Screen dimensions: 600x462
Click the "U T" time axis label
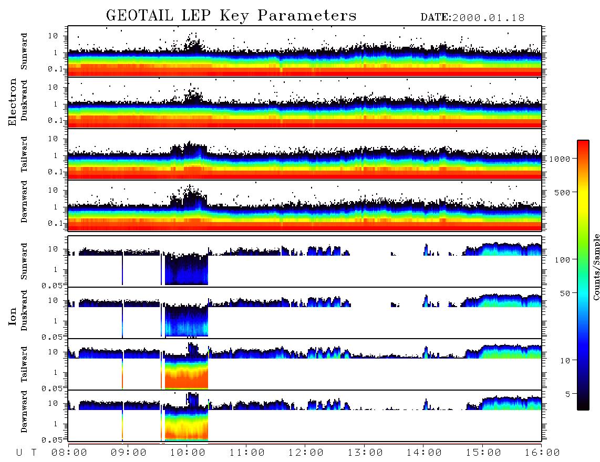(26, 453)
